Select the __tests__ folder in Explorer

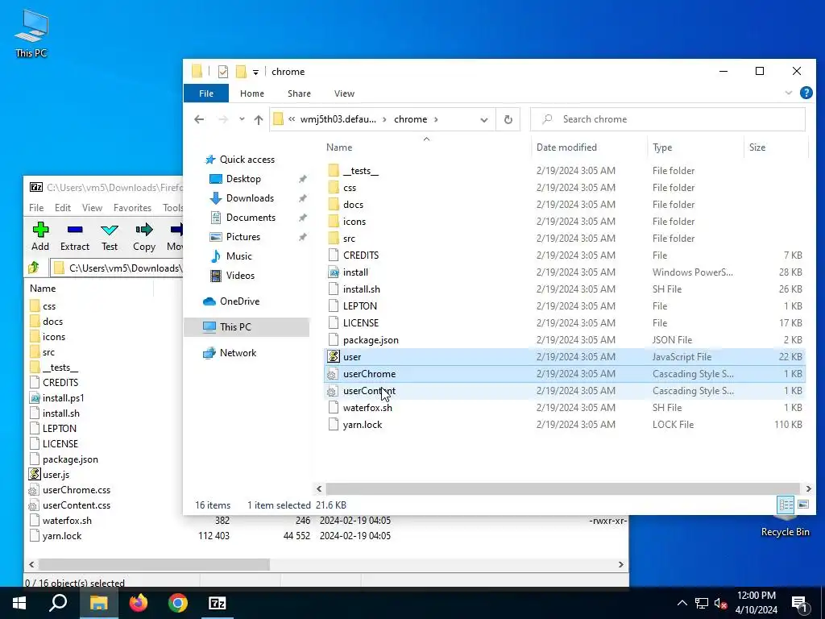[564, 171]
